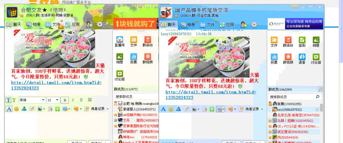Open emoji picker in 合肥交友 chat toolbar
This screenshot has width=343, height=143.
point(17,109)
